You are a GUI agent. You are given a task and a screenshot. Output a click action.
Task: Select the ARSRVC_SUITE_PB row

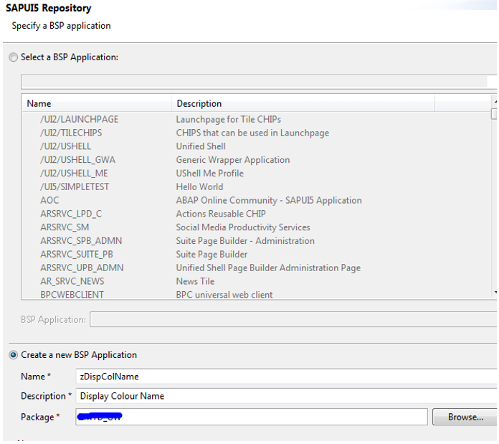point(257,255)
